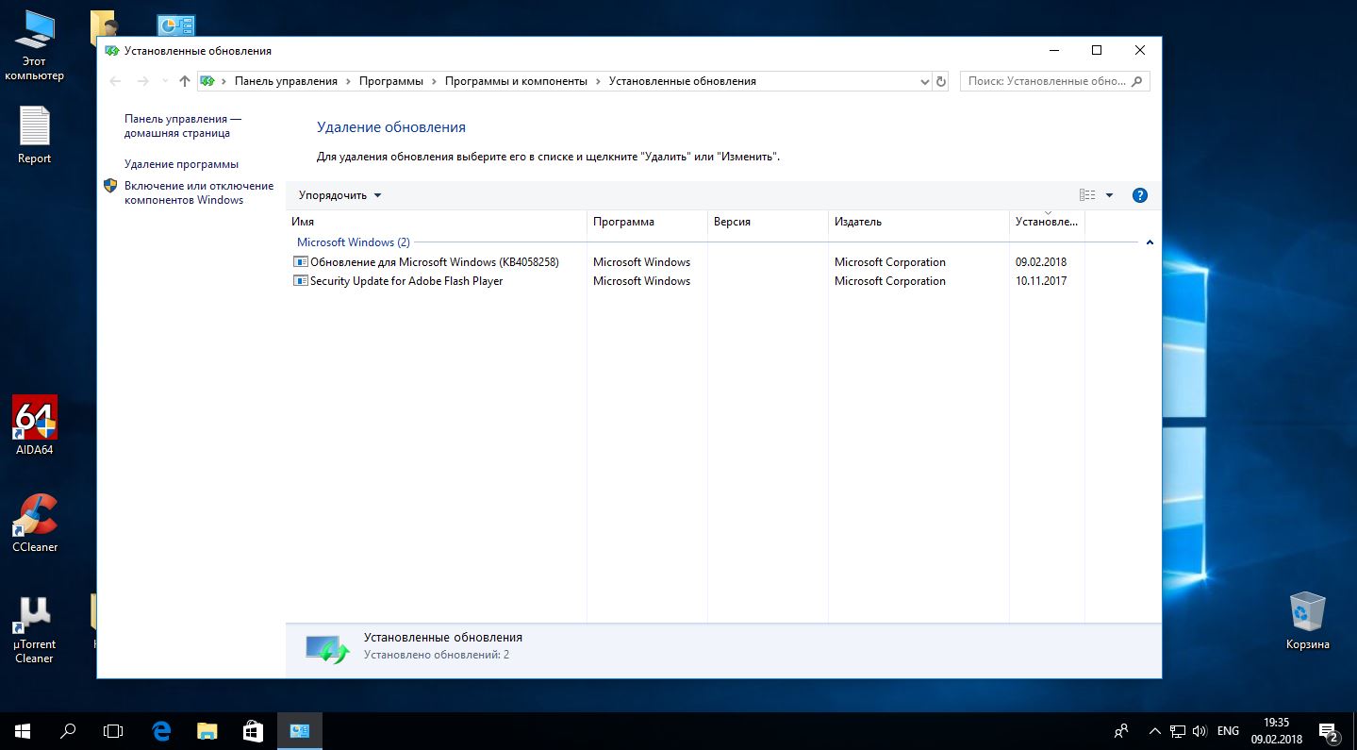
Task: Open Панель управления — домашняя страница link
Action: click(x=183, y=126)
